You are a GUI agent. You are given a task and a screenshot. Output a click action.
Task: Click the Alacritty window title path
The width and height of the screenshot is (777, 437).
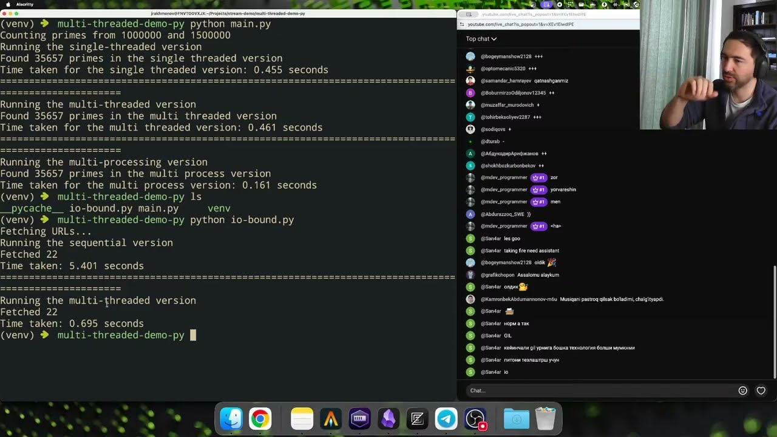click(x=228, y=13)
